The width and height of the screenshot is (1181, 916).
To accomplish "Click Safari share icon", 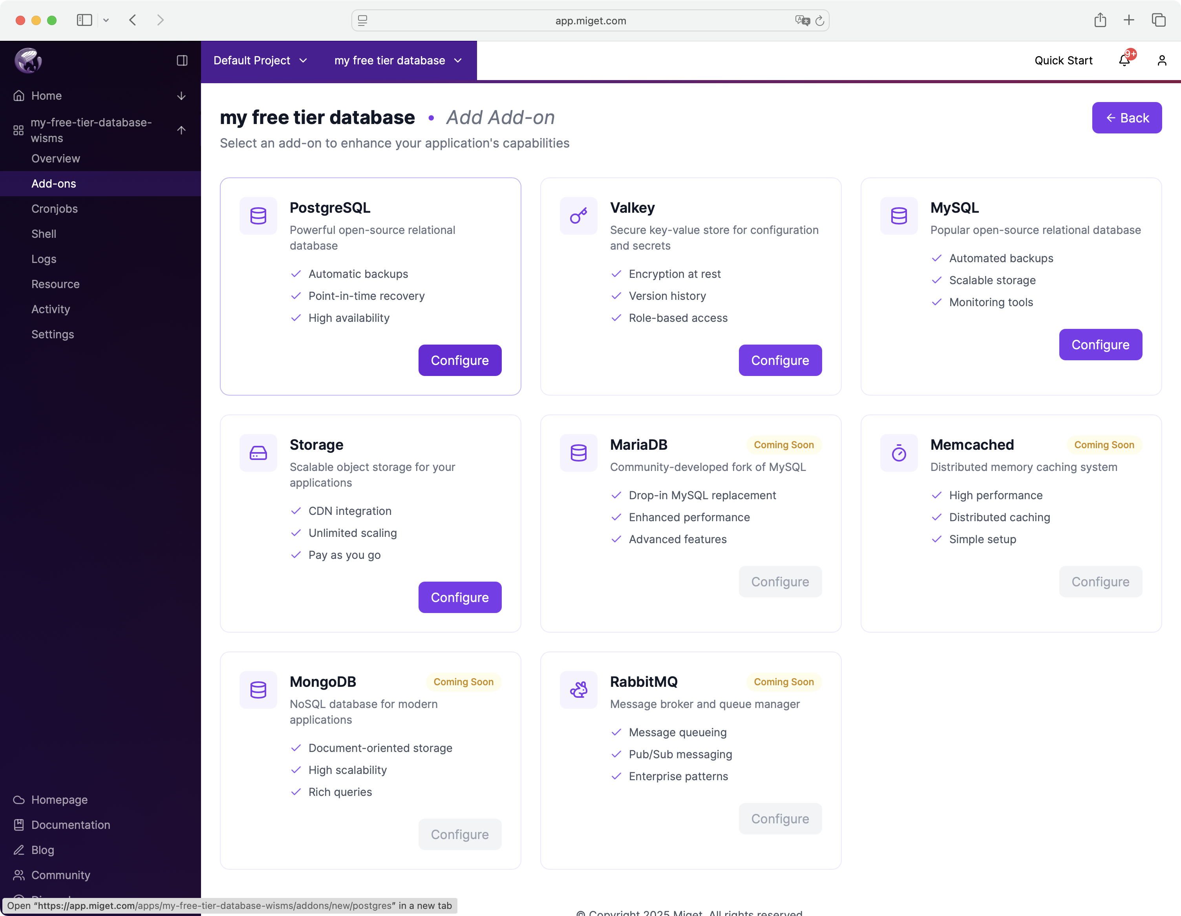I will 1100,20.
